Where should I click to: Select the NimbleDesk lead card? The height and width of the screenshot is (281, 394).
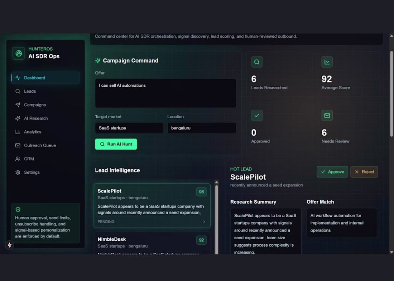[152, 243]
